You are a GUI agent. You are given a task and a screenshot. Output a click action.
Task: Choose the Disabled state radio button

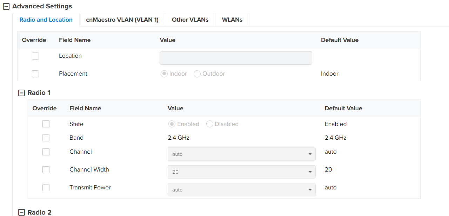[x=210, y=124]
